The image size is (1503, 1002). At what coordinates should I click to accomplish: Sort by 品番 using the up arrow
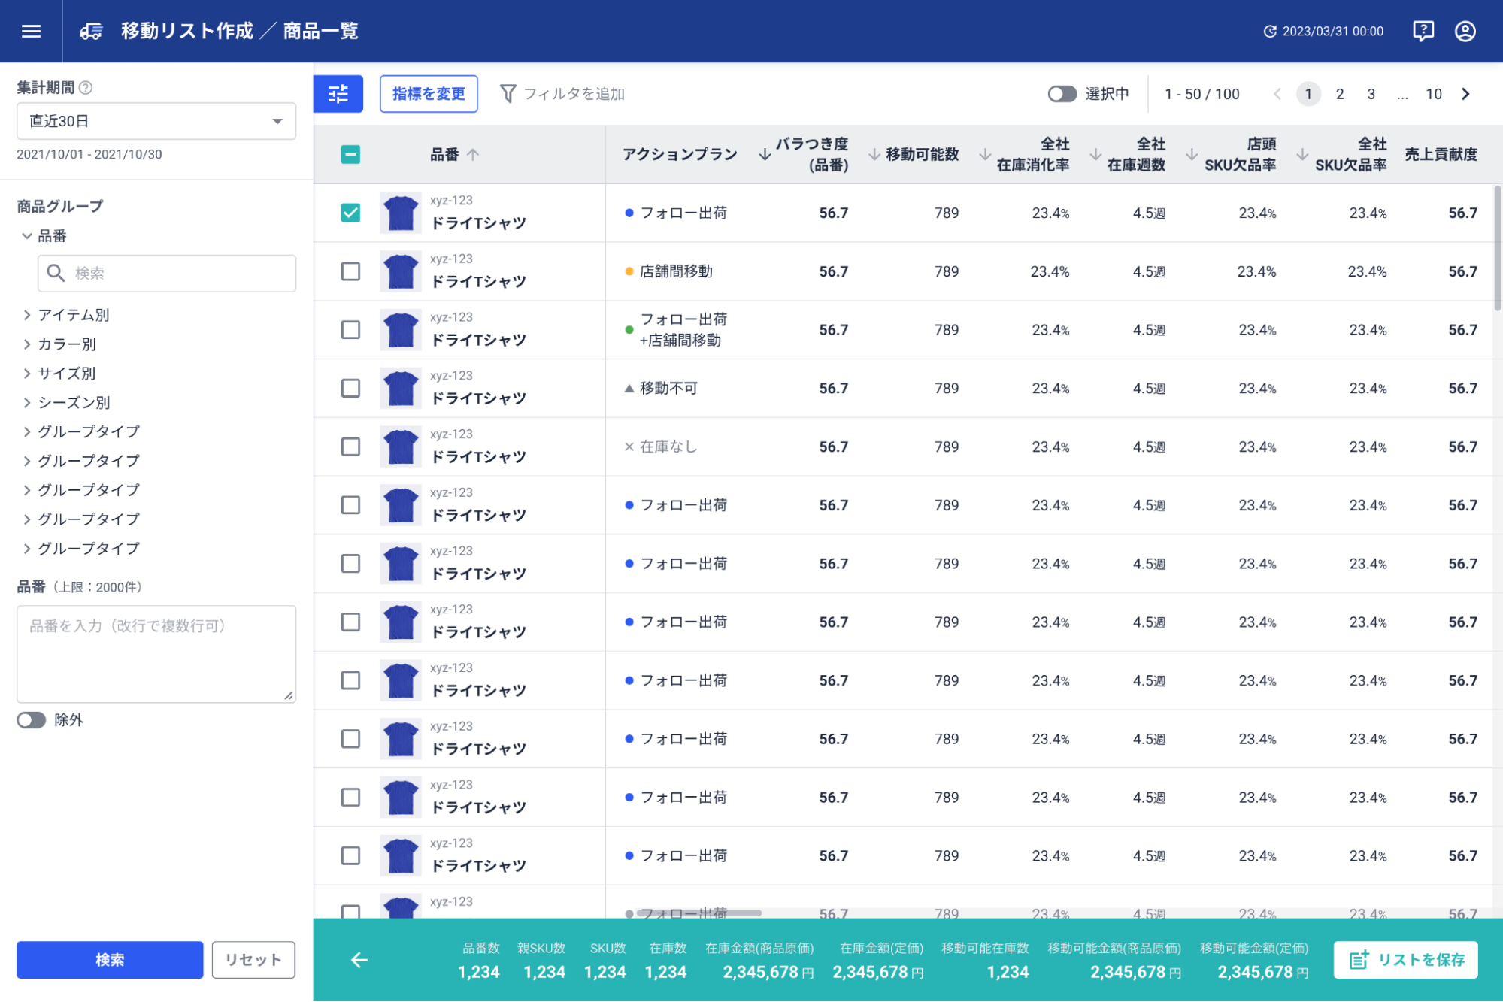(473, 154)
